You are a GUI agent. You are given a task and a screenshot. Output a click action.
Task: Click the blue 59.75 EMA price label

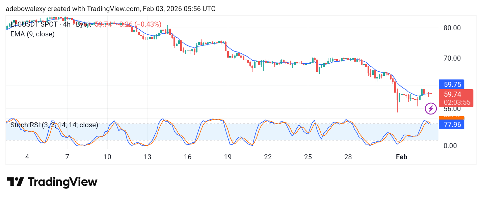[451, 84]
